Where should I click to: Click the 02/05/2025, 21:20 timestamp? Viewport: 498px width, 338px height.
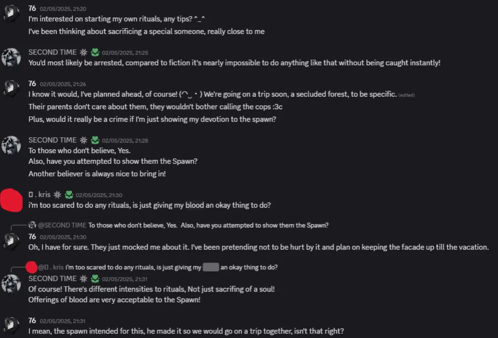(x=63, y=9)
